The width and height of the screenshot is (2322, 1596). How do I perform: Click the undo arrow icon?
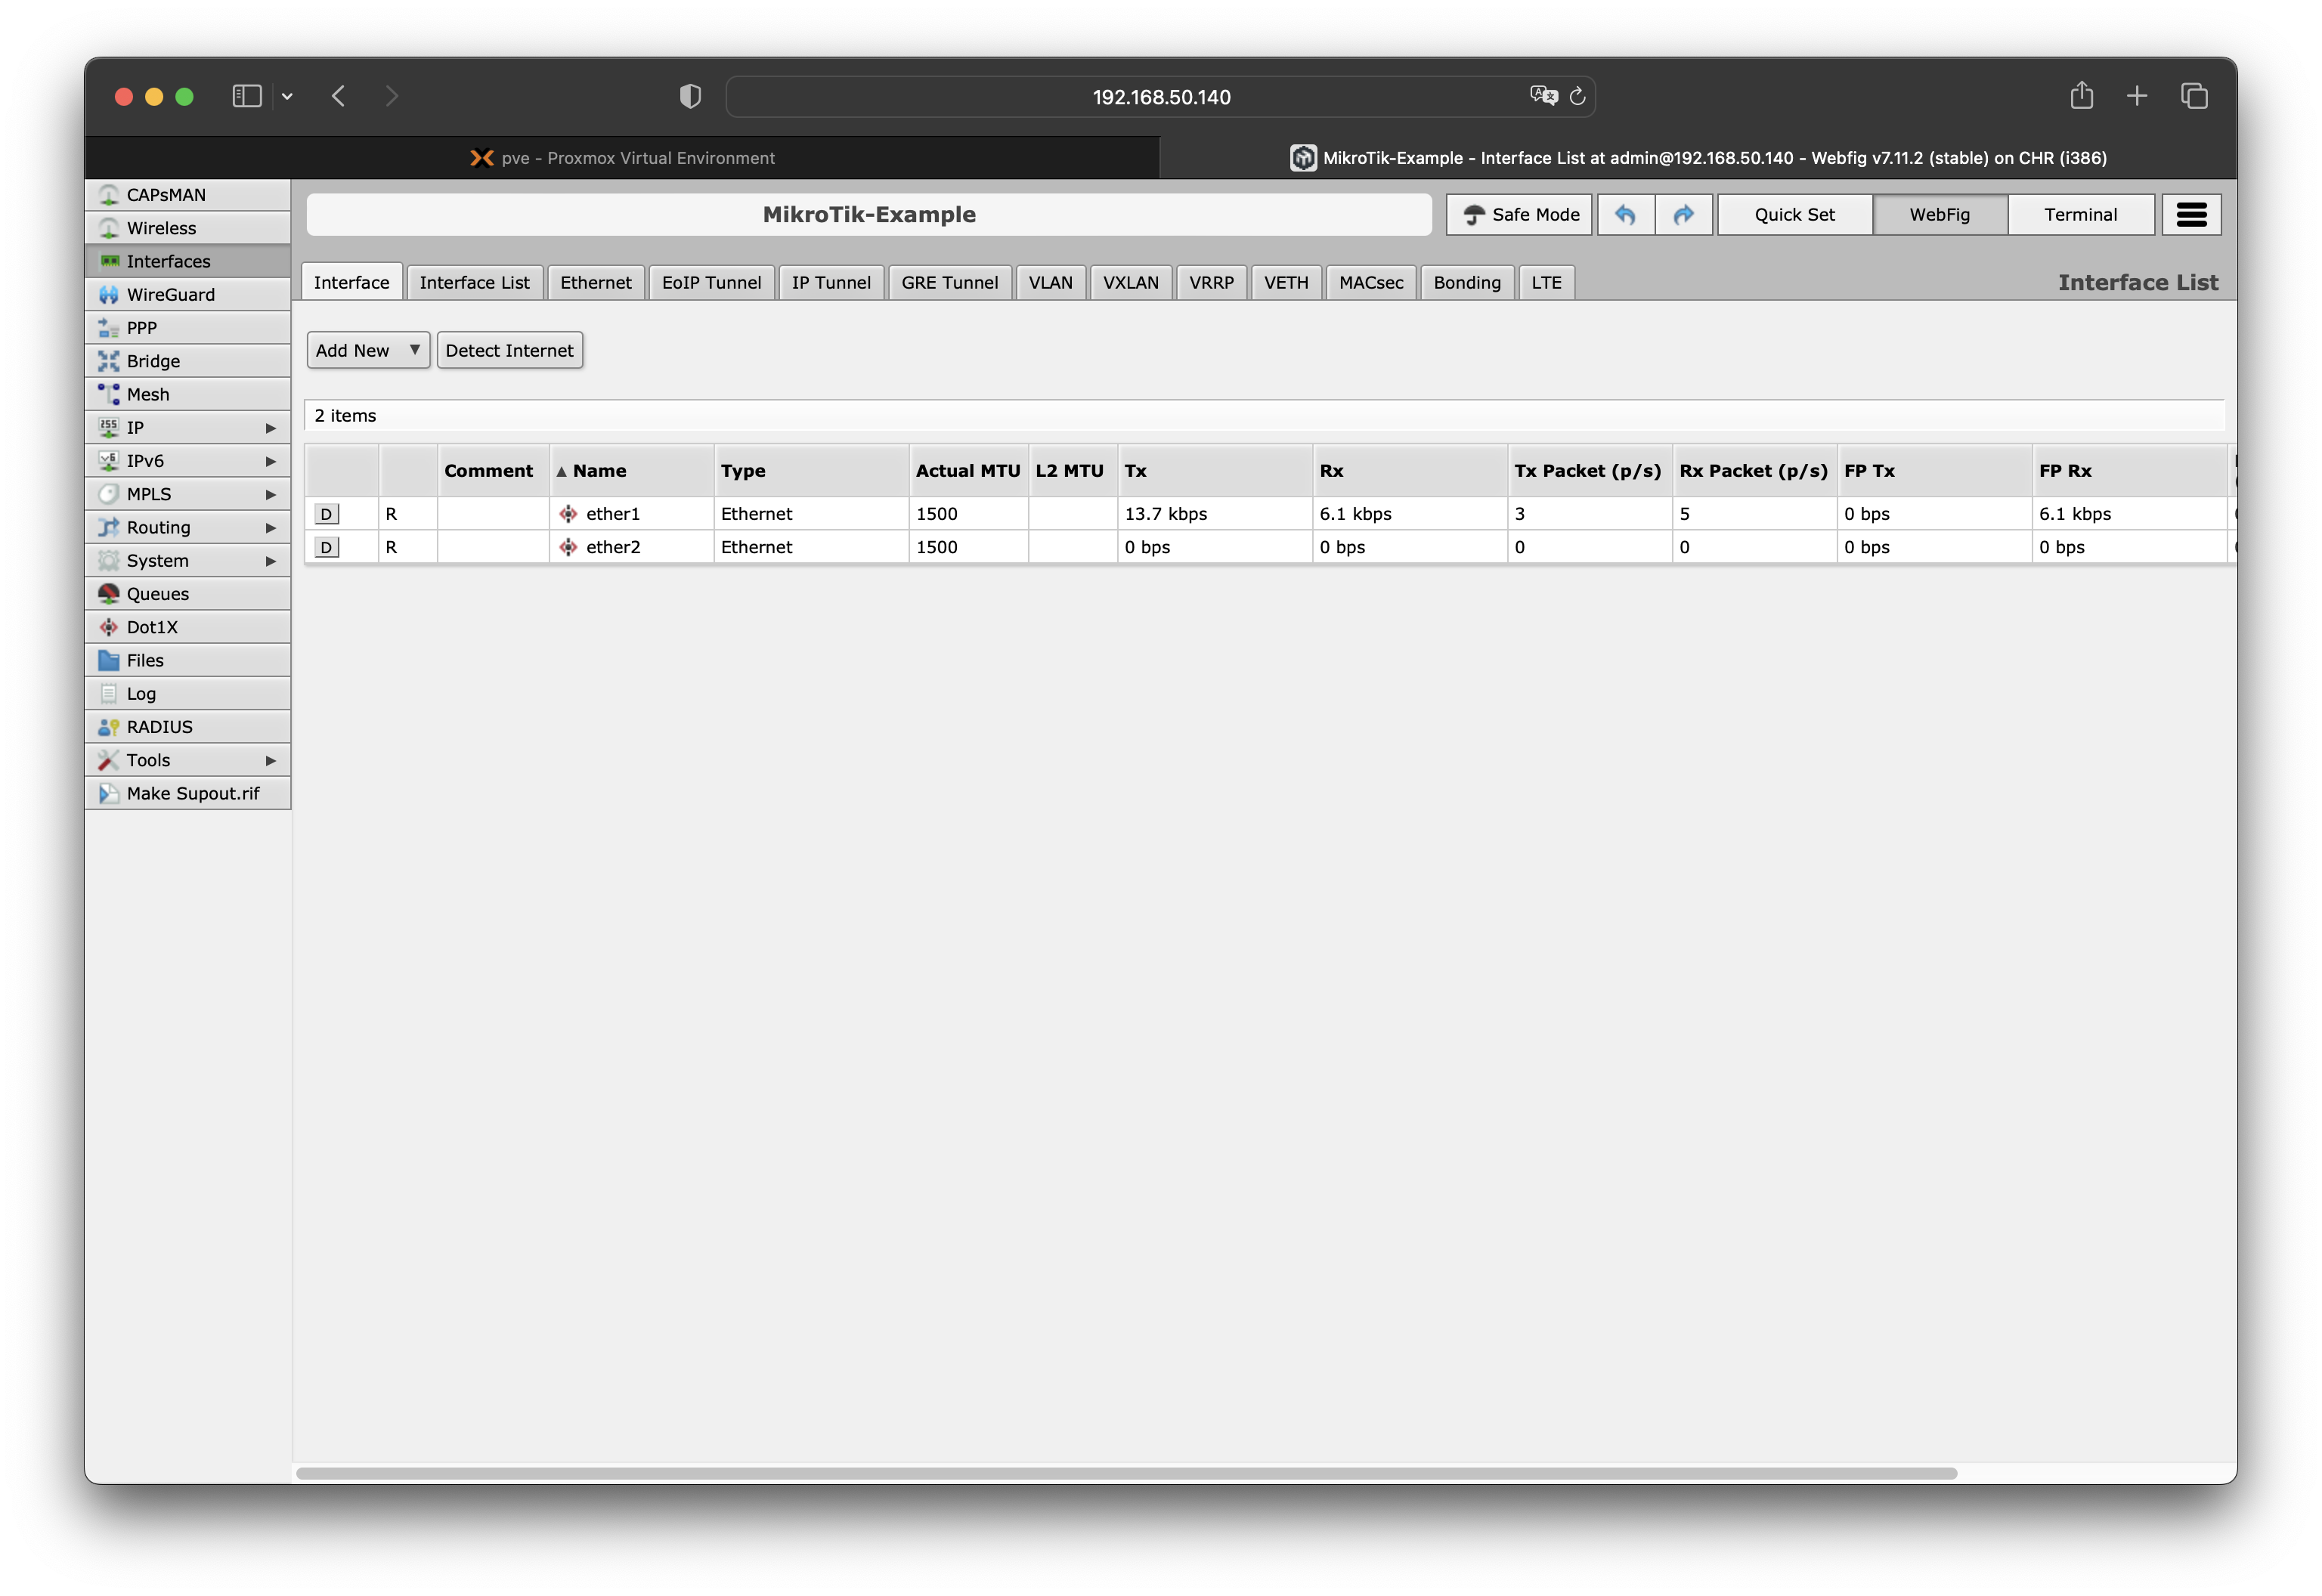click(x=1625, y=214)
